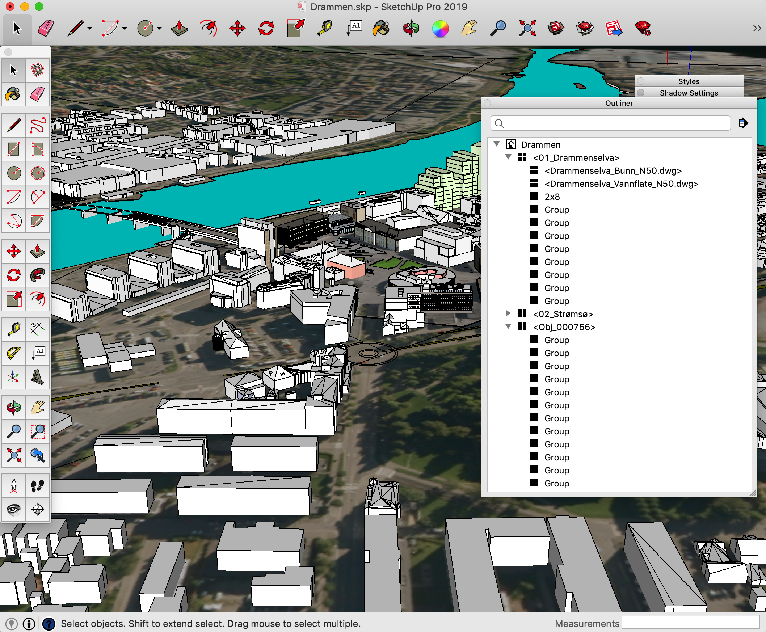The image size is (766, 632).
Task: Toggle the Instructor help icon in status bar
Action: coord(49,624)
